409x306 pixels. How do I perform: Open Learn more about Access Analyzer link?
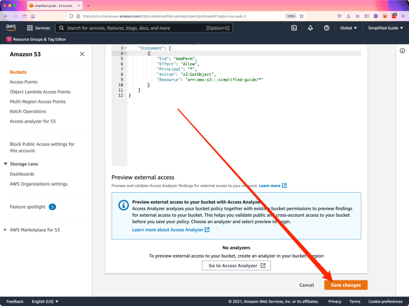(x=171, y=229)
